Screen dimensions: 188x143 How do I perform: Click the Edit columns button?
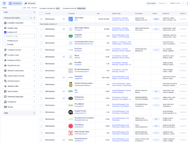[151, 3]
